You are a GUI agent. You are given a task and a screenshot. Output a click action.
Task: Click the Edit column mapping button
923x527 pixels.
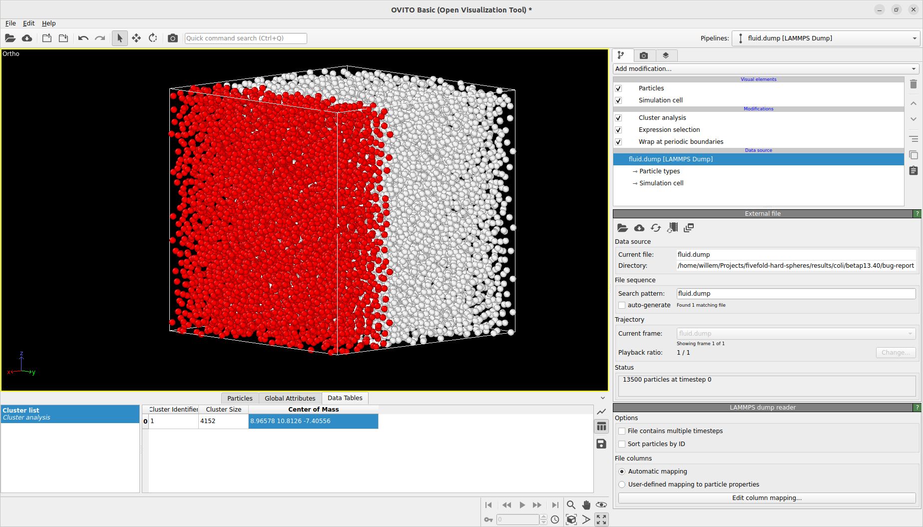(767, 498)
